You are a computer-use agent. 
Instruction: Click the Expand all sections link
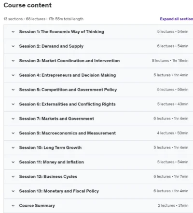coord(177,19)
